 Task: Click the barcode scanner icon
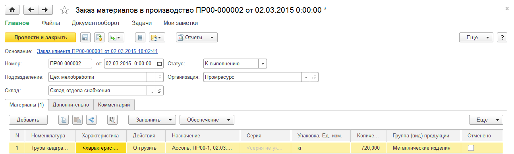(x=113, y=120)
